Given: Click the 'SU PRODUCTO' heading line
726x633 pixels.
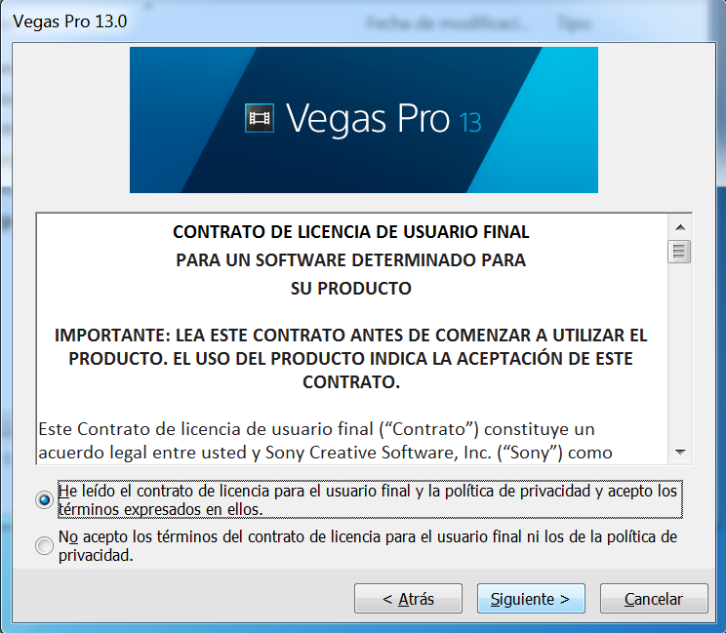Looking at the screenshot, I should pyautogui.click(x=351, y=289).
